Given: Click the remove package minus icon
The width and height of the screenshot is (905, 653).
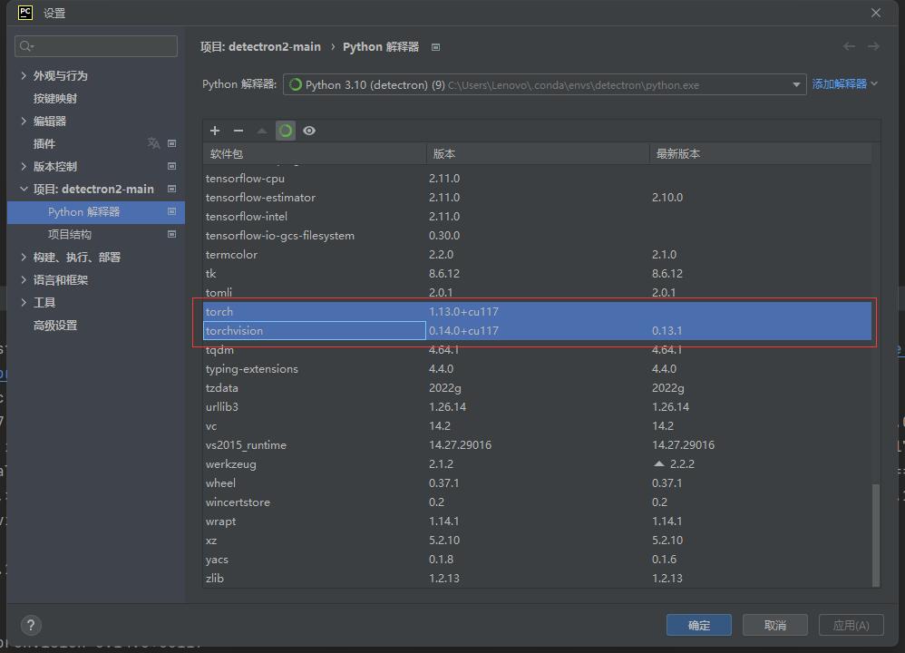Looking at the screenshot, I should [238, 131].
